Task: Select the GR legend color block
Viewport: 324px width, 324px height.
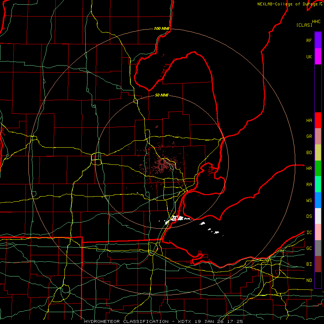Action: 318,136
